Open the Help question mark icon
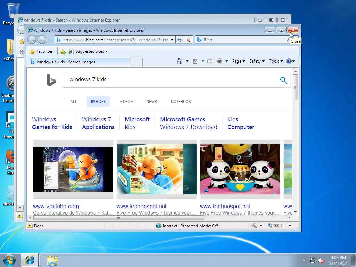This screenshot has height=267, width=356. (x=289, y=61)
